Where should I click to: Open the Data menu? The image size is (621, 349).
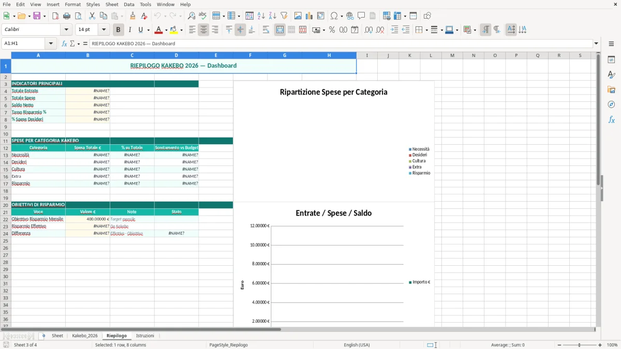(x=129, y=4)
